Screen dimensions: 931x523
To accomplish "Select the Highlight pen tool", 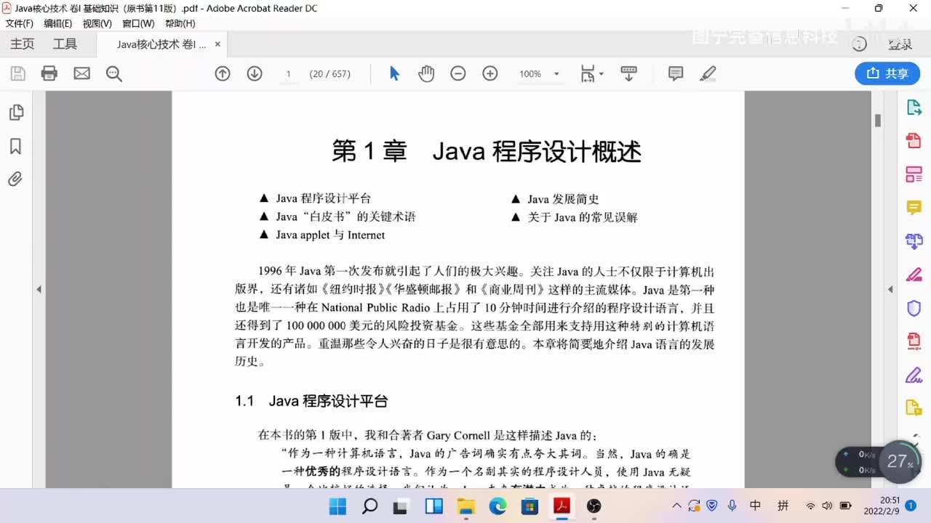I will (708, 73).
